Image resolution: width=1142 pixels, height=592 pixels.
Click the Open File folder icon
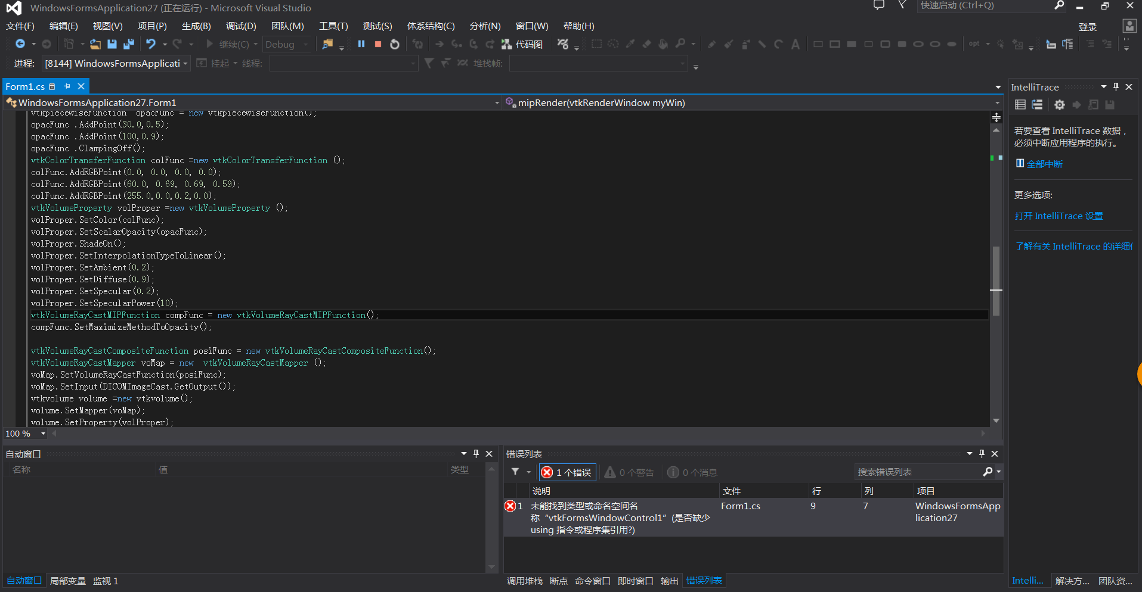(x=95, y=44)
